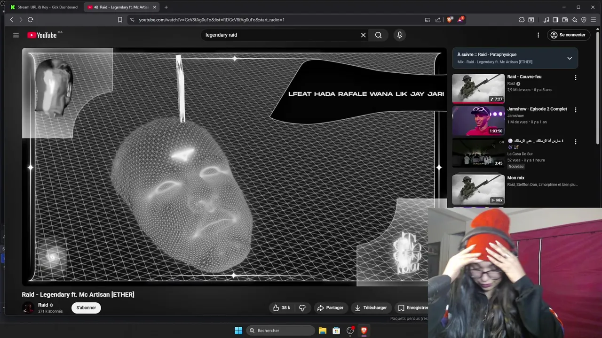
Task: Open the extensions puzzle icon
Action: (x=522, y=20)
